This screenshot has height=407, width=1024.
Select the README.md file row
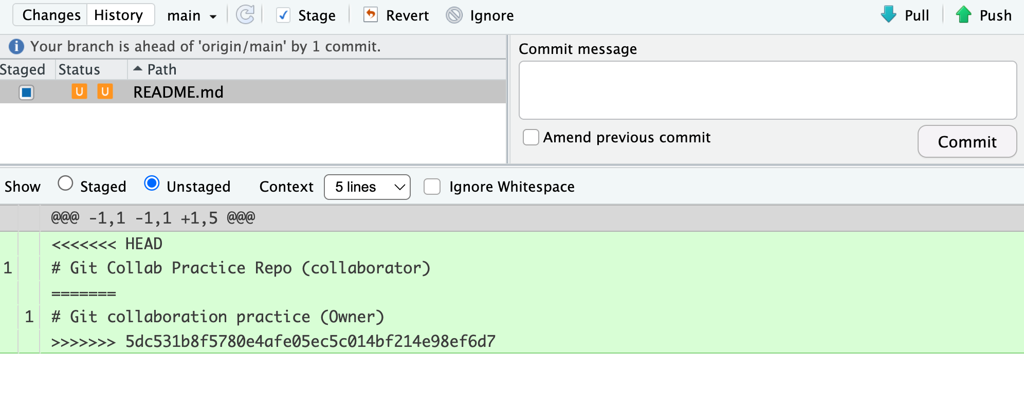[x=308, y=92]
